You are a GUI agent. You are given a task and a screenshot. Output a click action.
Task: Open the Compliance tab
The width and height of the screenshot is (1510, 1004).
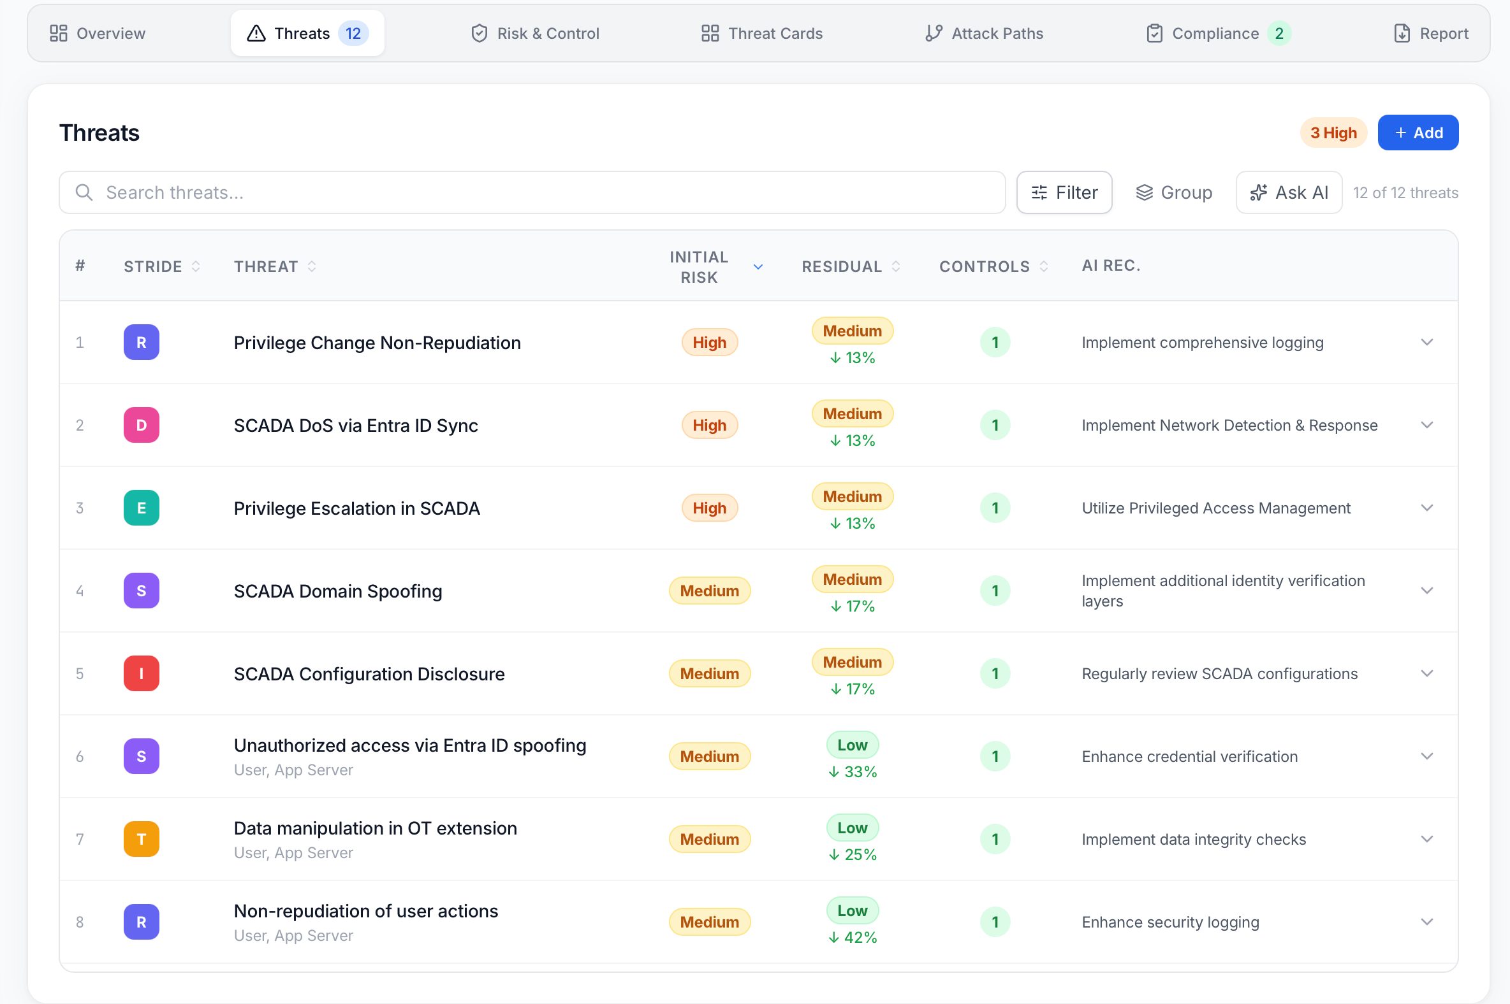1218,33
